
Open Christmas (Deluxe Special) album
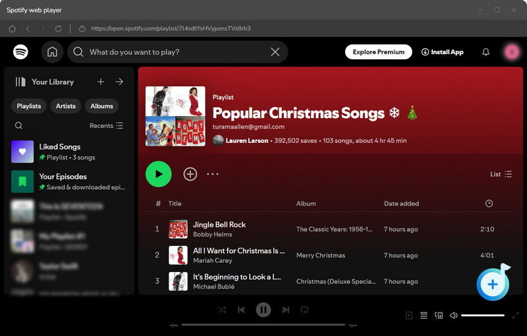click(x=336, y=281)
